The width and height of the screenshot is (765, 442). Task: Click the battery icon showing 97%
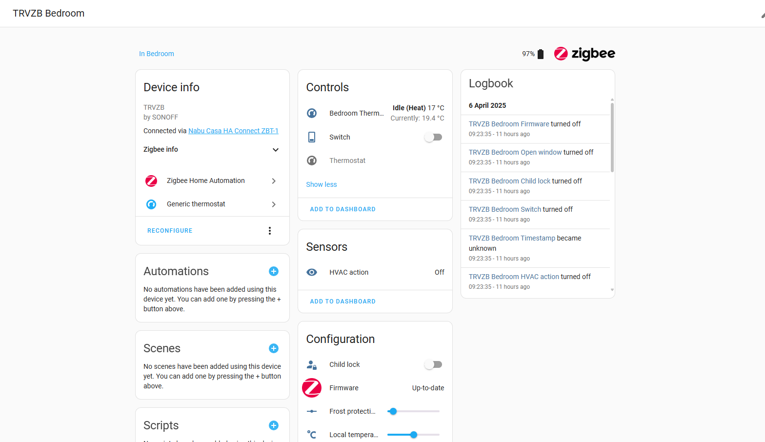541,54
